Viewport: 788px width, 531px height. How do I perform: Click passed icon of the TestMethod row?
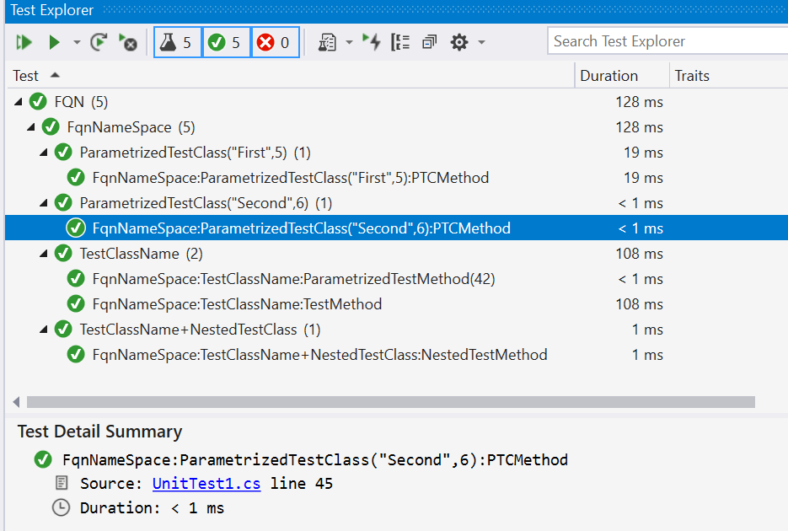[75, 304]
